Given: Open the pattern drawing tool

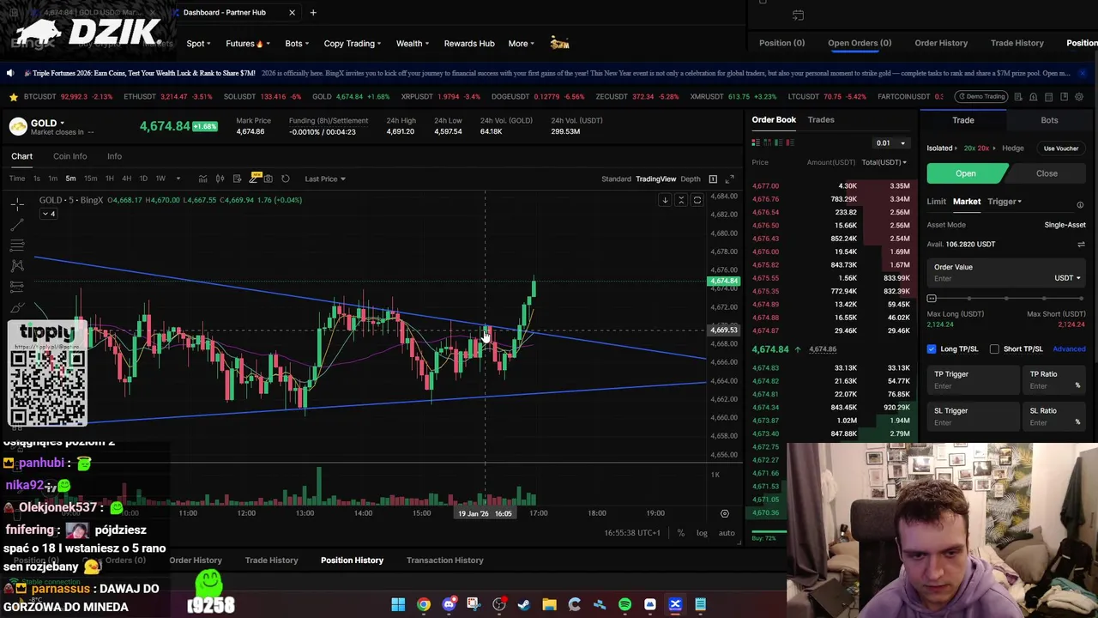Looking at the screenshot, I should tap(17, 265).
